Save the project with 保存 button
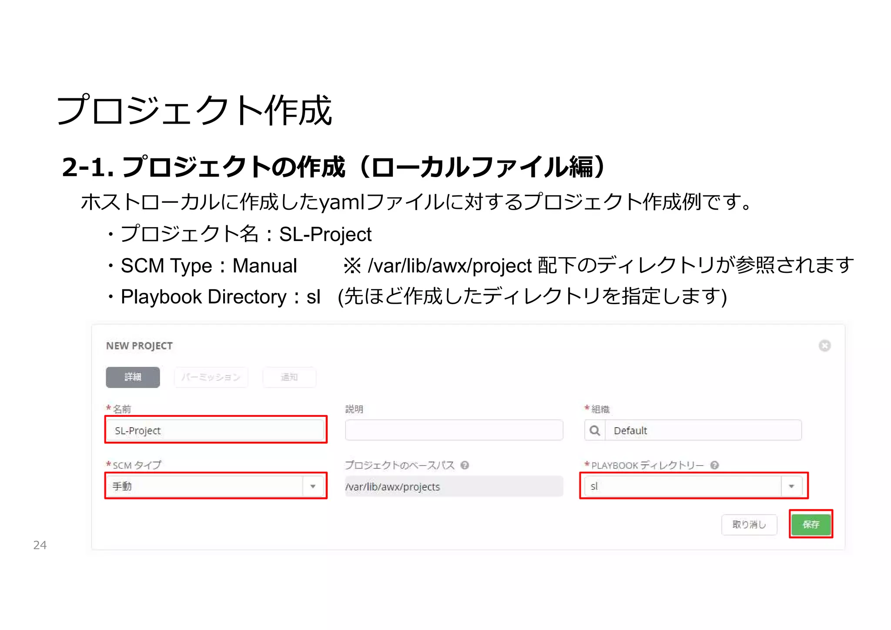The width and height of the screenshot is (891, 630). click(x=811, y=525)
